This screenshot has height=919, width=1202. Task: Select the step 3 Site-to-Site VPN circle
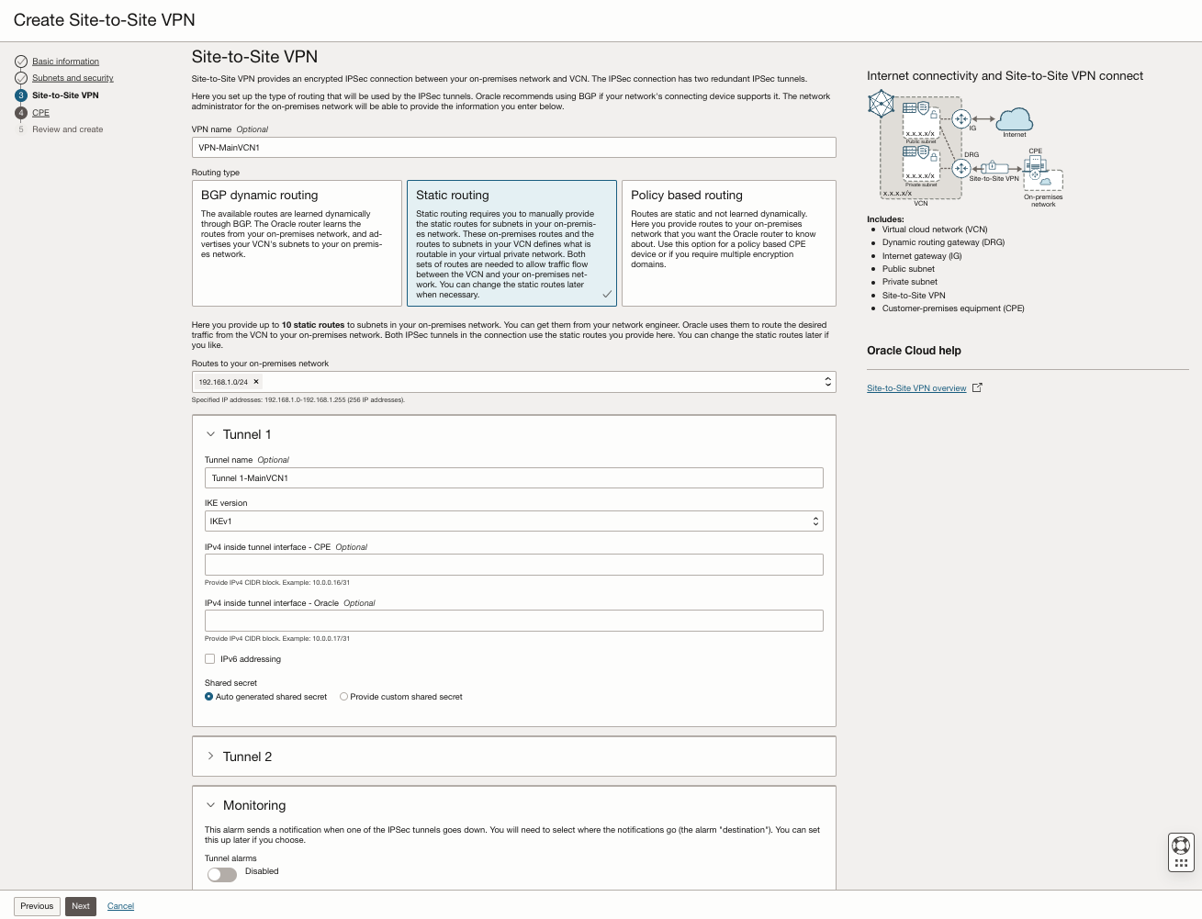click(x=22, y=95)
